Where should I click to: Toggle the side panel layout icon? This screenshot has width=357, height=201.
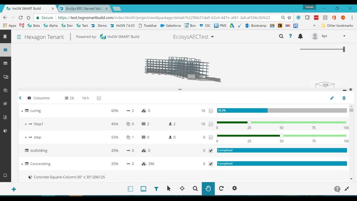point(130,189)
